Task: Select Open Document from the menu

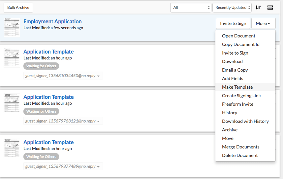Action: [x=245, y=36]
